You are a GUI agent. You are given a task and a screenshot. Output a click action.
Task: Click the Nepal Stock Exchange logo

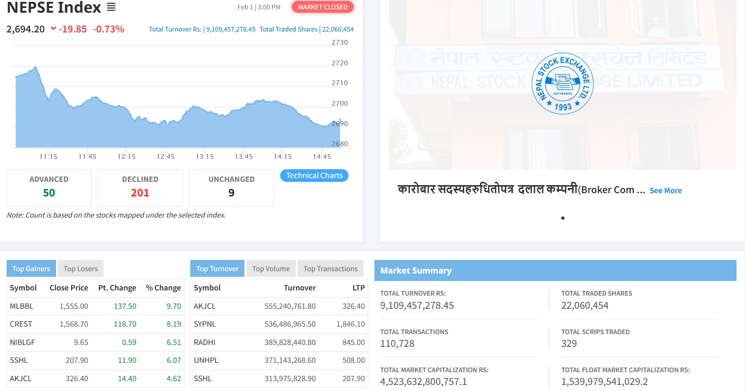tap(562, 84)
